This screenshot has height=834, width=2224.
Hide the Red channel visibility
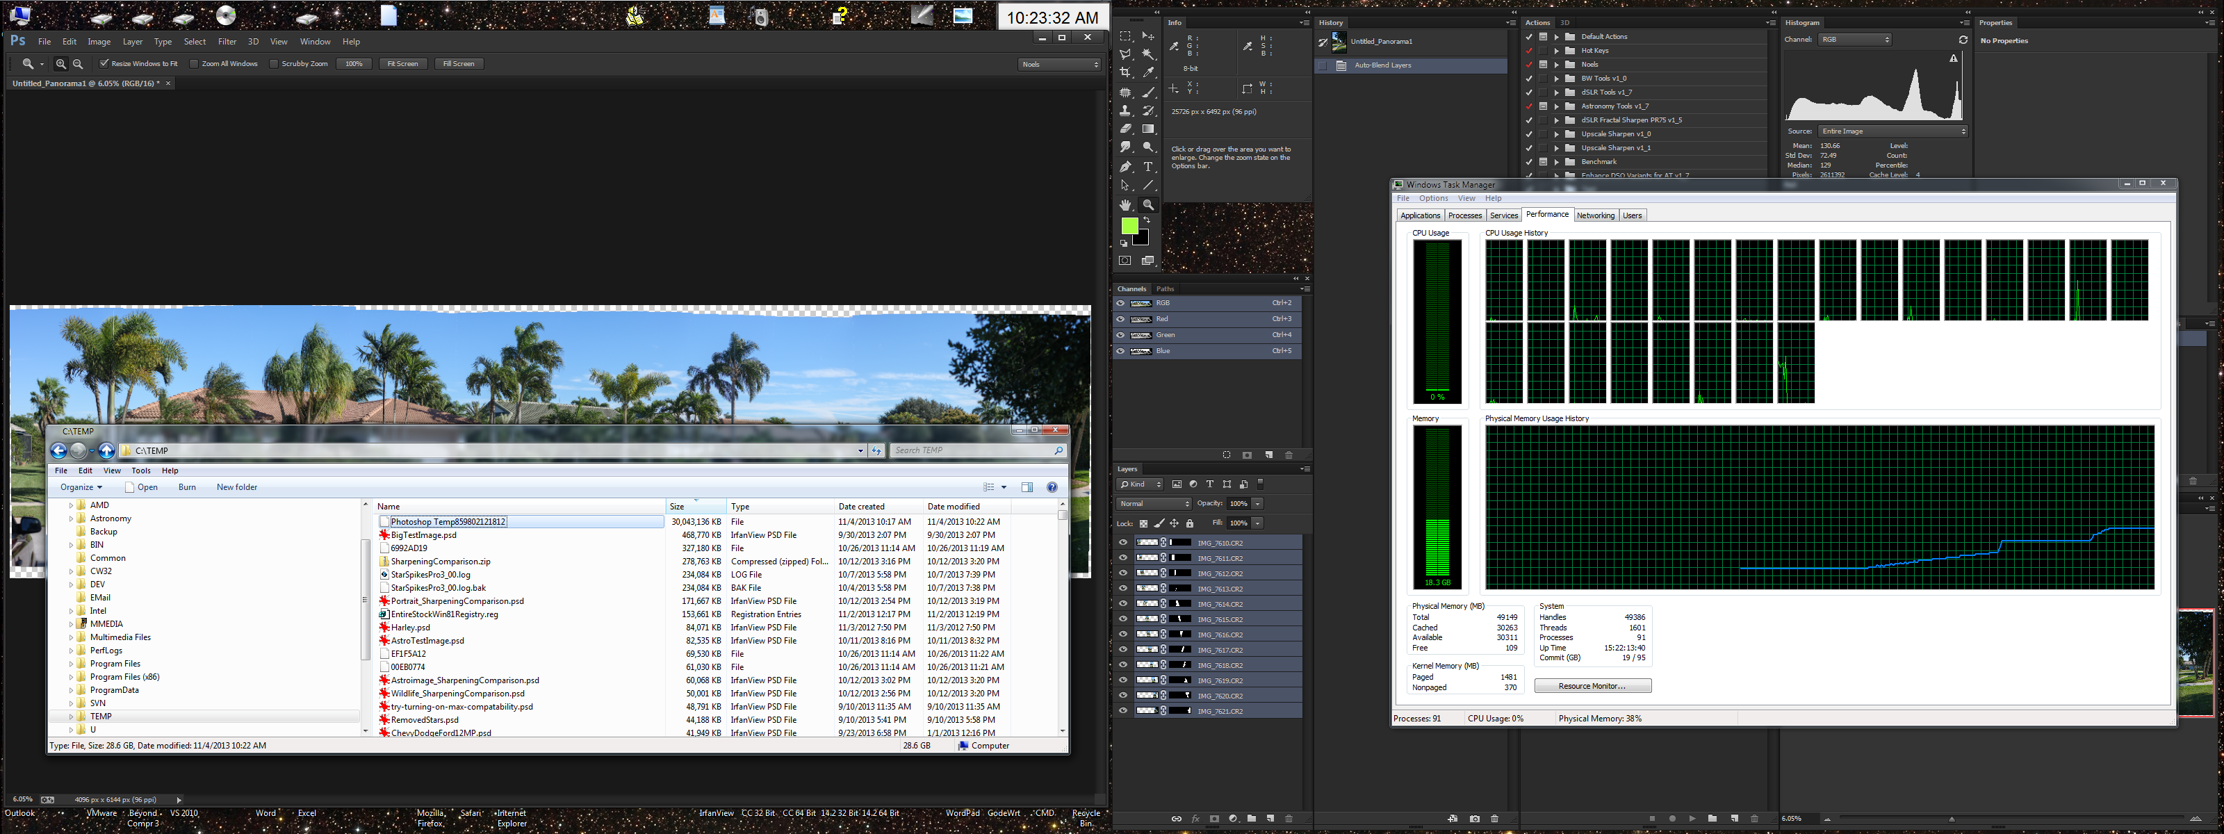click(1120, 320)
